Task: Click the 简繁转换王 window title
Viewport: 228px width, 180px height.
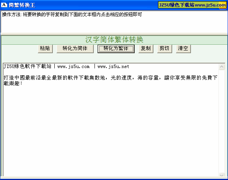Action: tap(22, 5)
